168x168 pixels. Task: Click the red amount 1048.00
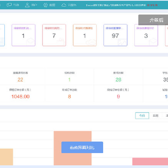21,97
